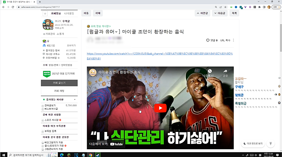Open 웨인그림작가 지원 board

[x=54, y=143]
